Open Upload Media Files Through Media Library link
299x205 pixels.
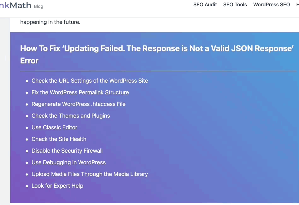90,174
